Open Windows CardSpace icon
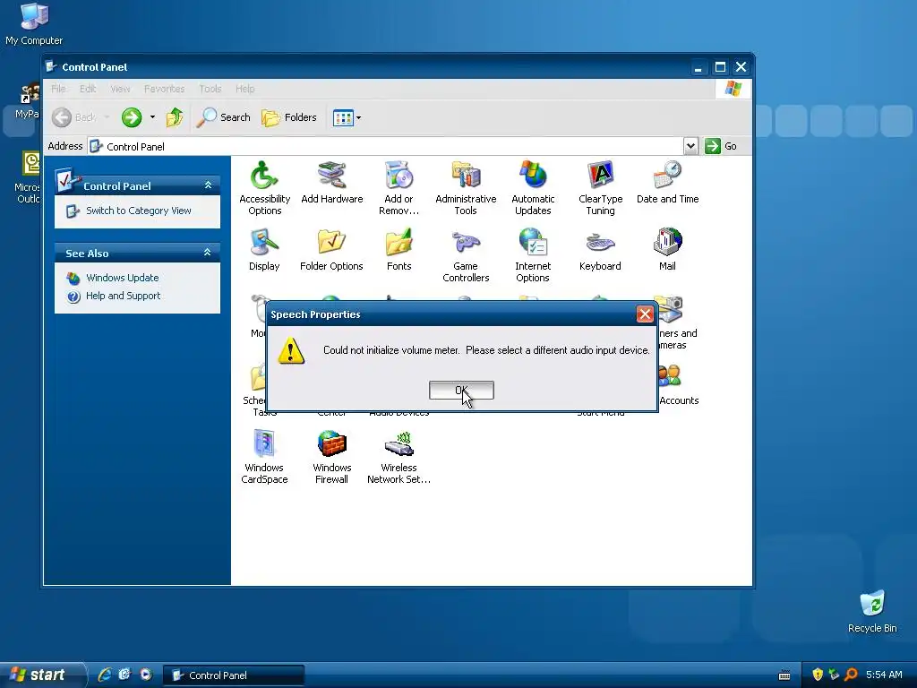Image resolution: width=917 pixels, height=688 pixels. coord(264,457)
